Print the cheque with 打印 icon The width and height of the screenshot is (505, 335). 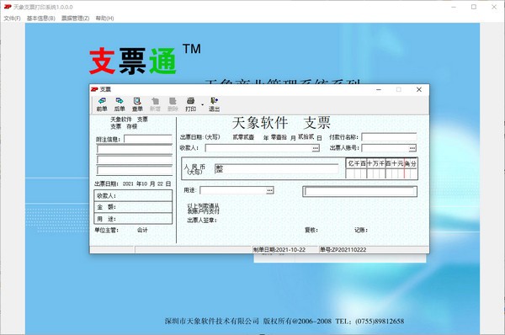click(x=191, y=104)
